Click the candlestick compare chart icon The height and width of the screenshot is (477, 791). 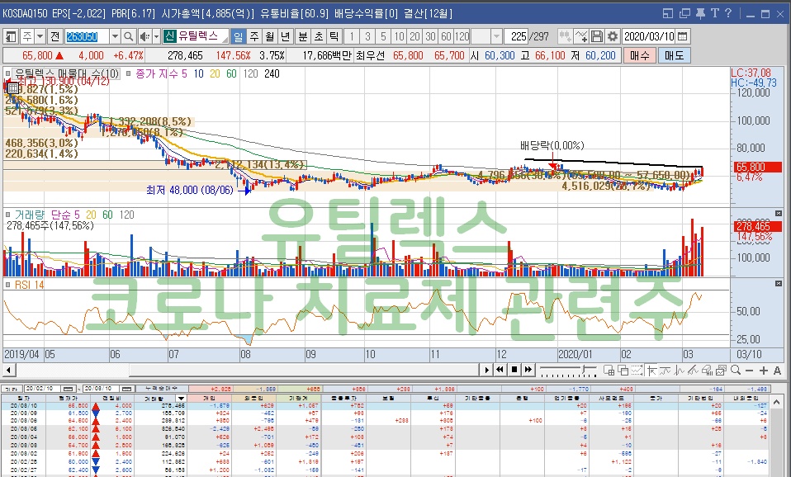tap(565, 36)
